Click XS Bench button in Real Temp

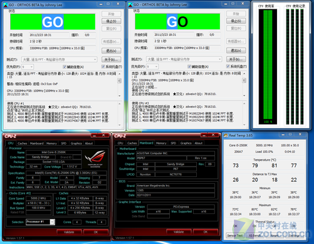click(x=254, y=236)
